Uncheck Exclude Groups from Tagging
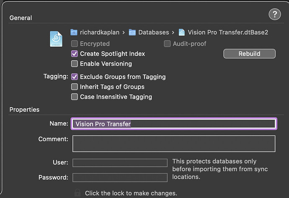The image size is (289, 198). [75, 77]
